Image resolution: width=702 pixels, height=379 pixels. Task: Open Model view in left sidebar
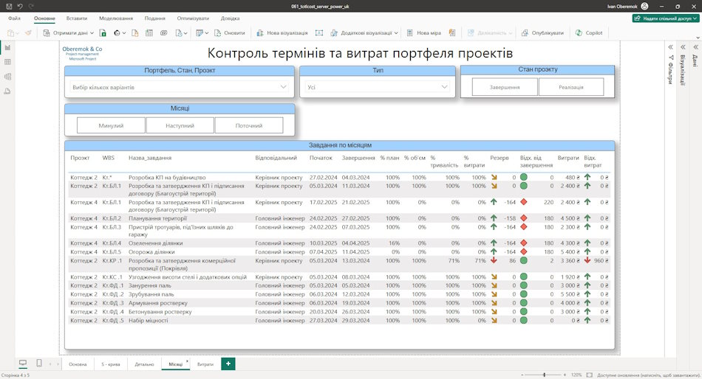[7, 77]
